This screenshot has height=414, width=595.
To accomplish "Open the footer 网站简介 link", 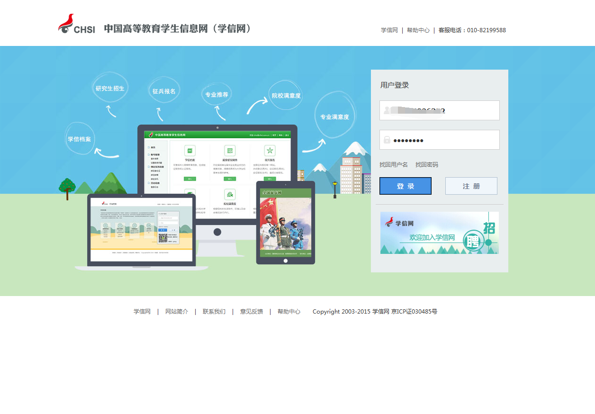I will point(177,312).
